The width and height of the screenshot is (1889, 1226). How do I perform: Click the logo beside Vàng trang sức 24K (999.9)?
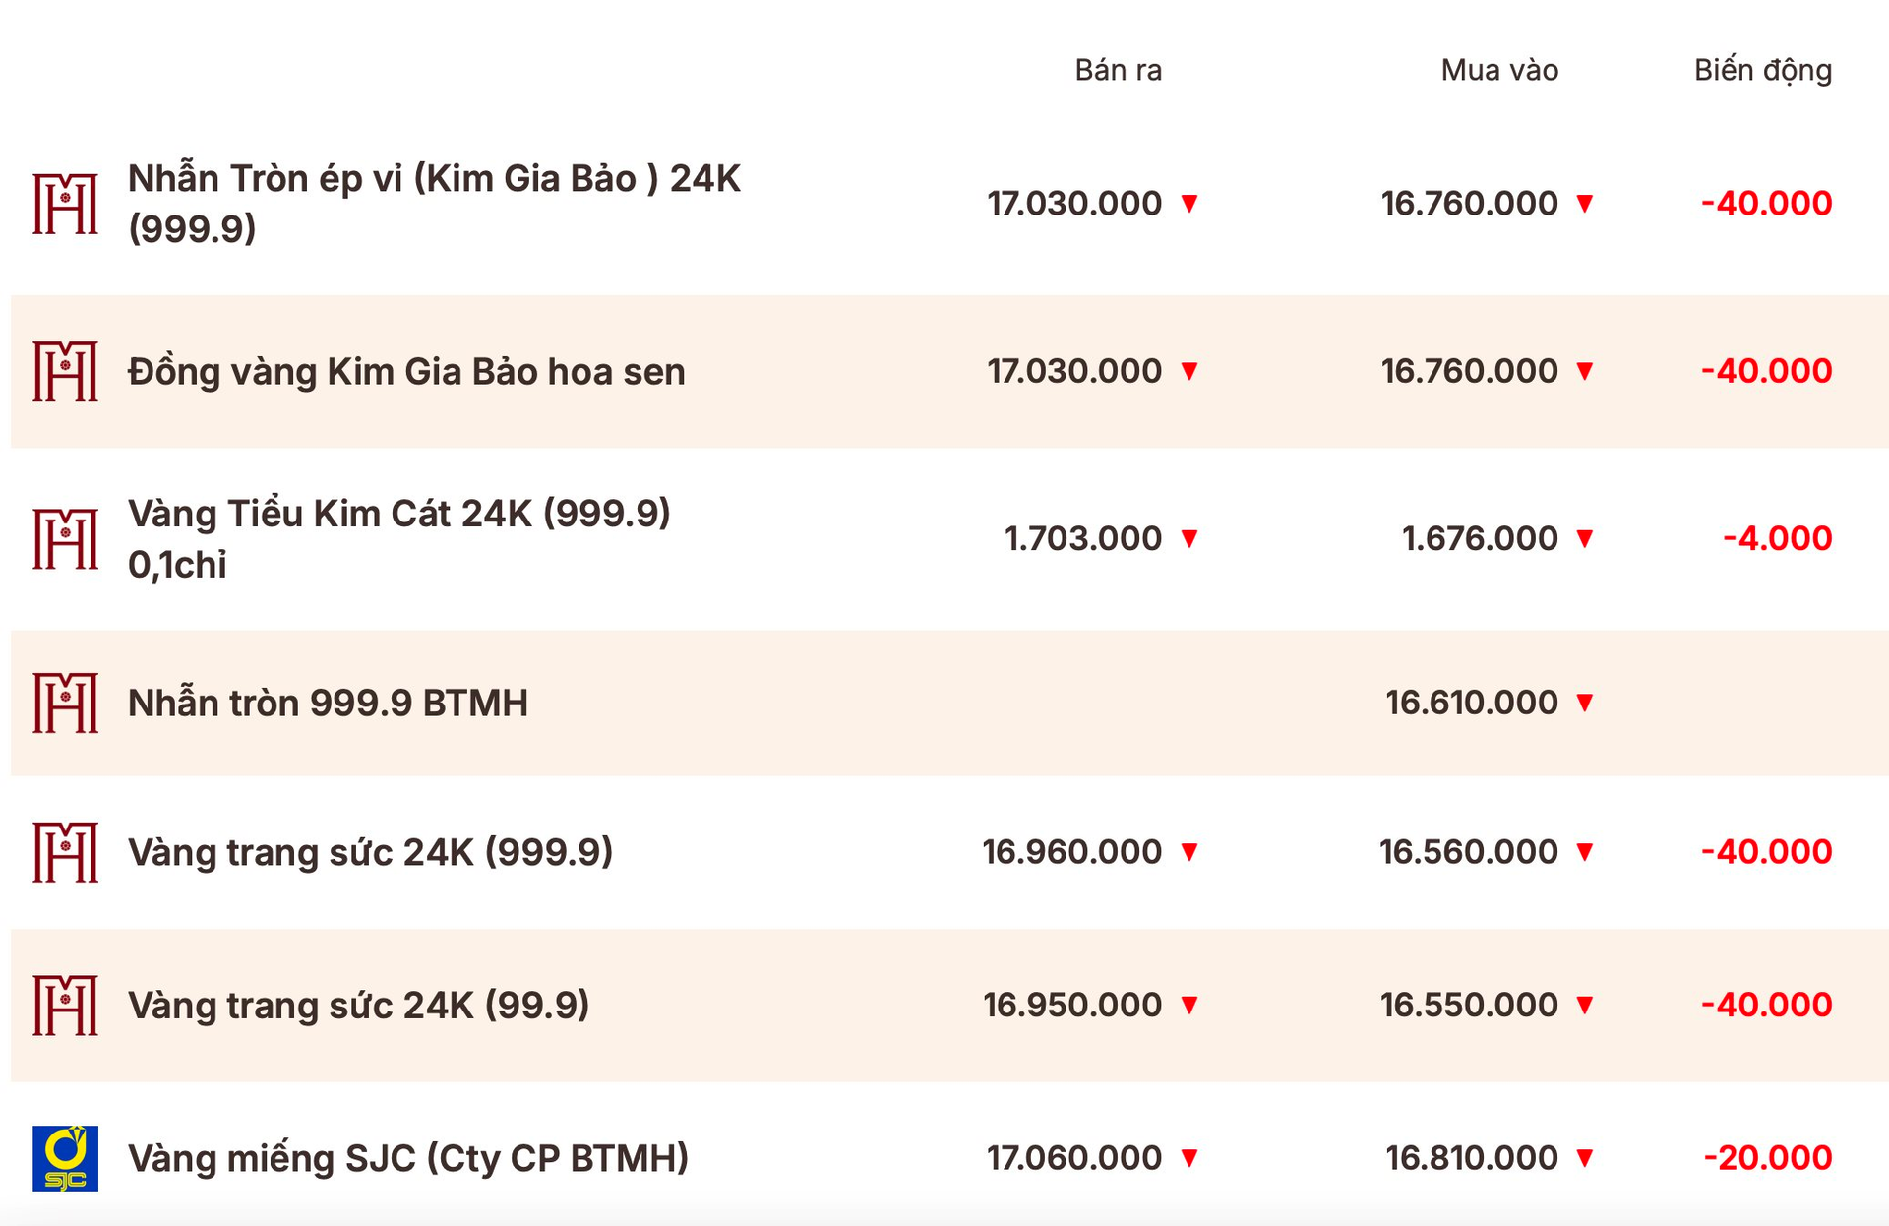click(65, 851)
